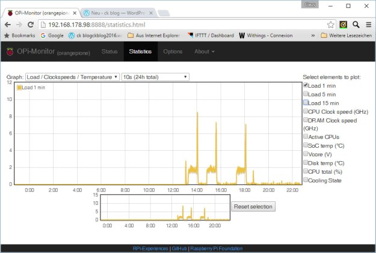
Task: Show more bookmarks with the double chevron
Action: click(x=313, y=35)
